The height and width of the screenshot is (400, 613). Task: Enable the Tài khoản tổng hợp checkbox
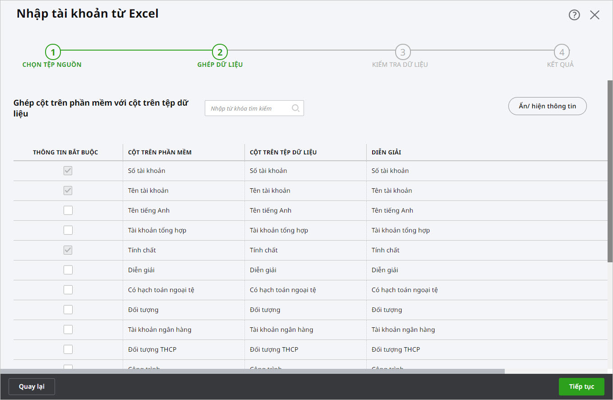68,230
